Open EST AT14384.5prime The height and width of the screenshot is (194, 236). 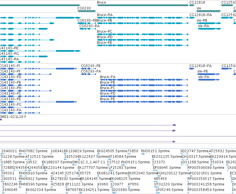coord(122,157)
